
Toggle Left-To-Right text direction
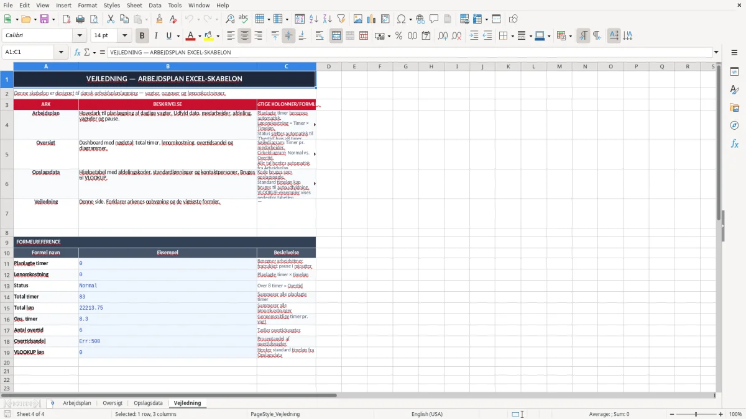583,36
